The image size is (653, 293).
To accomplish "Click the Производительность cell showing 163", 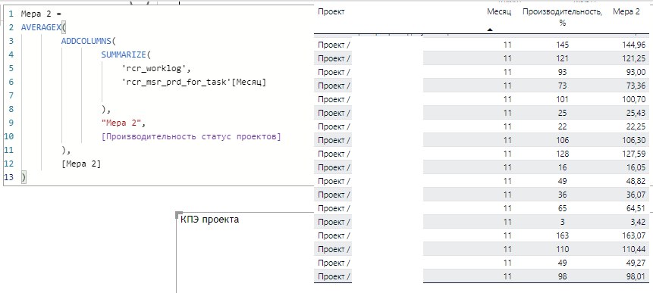I will (x=562, y=235).
